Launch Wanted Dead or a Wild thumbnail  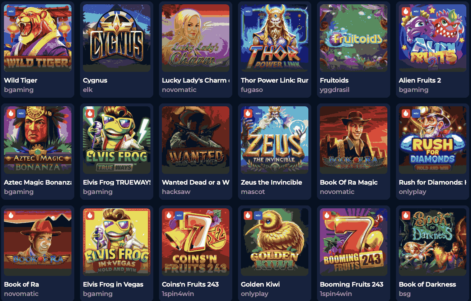click(x=196, y=140)
